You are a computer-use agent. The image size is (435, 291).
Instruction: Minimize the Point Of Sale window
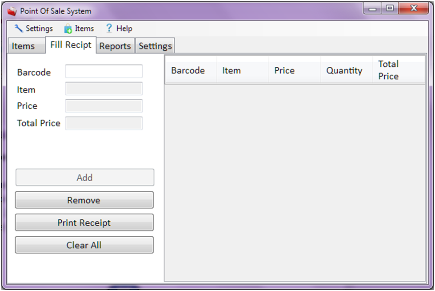tap(373, 8)
